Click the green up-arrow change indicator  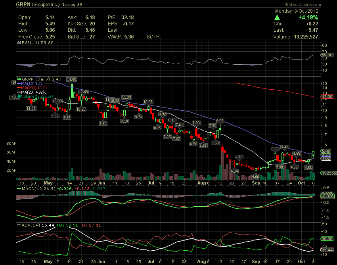[x=277, y=17]
